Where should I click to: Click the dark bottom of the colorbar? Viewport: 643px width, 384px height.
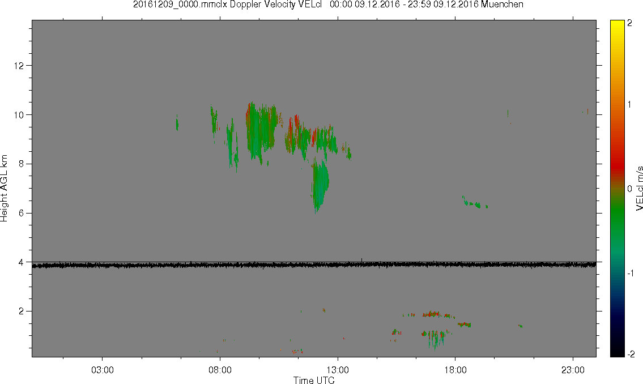click(x=617, y=348)
